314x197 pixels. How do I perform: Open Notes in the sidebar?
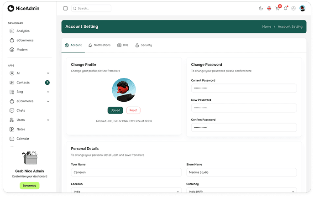[21, 129]
